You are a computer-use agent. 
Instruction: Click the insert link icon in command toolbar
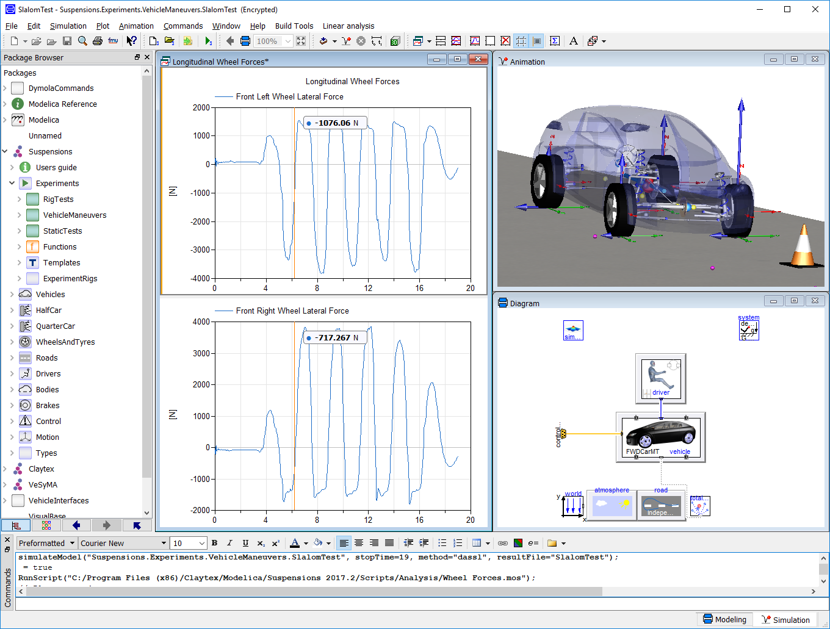click(x=503, y=543)
